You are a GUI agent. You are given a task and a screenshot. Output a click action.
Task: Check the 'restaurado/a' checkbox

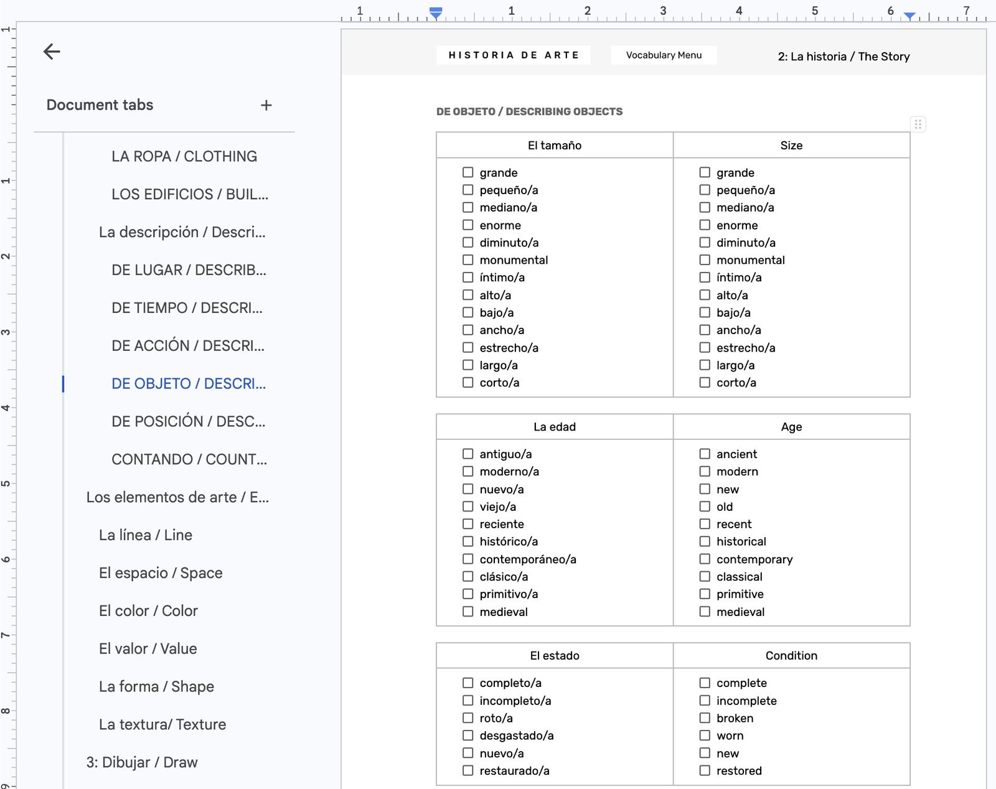468,771
